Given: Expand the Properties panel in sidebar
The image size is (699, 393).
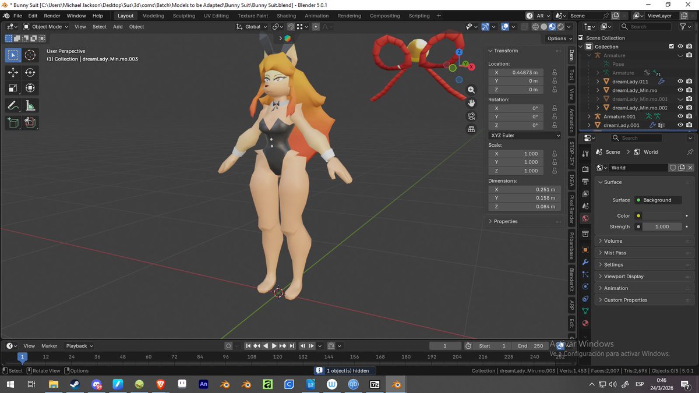Looking at the screenshot, I should click(525, 221).
